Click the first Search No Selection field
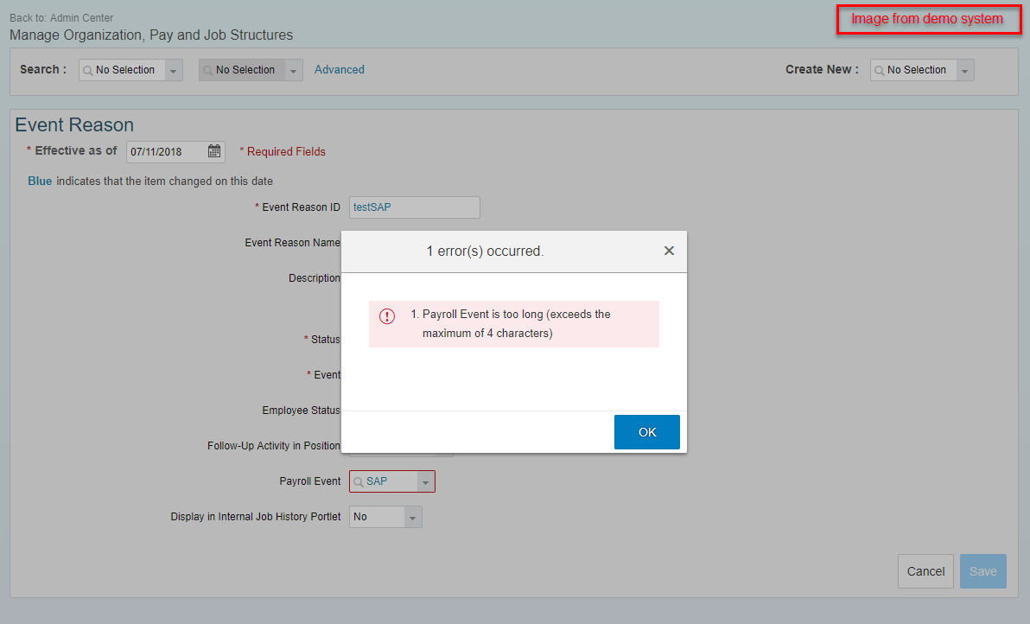The width and height of the screenshot is (1030, 624). 130,70
